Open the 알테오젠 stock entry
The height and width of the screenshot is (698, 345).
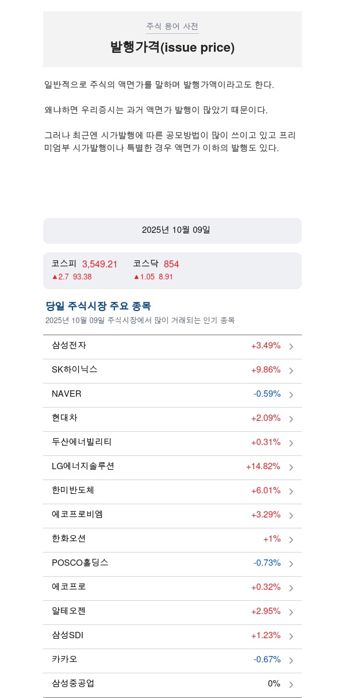coord(69,611)
